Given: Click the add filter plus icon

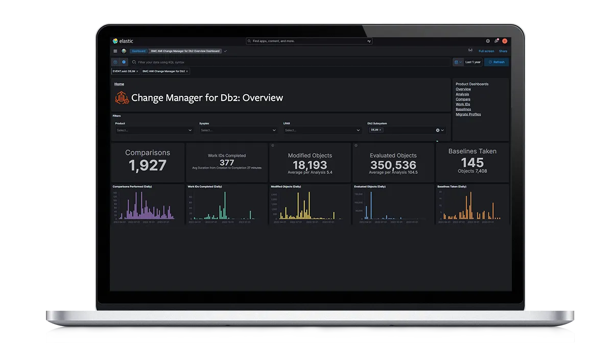Looking at the screenshot, I should (124, 62).
